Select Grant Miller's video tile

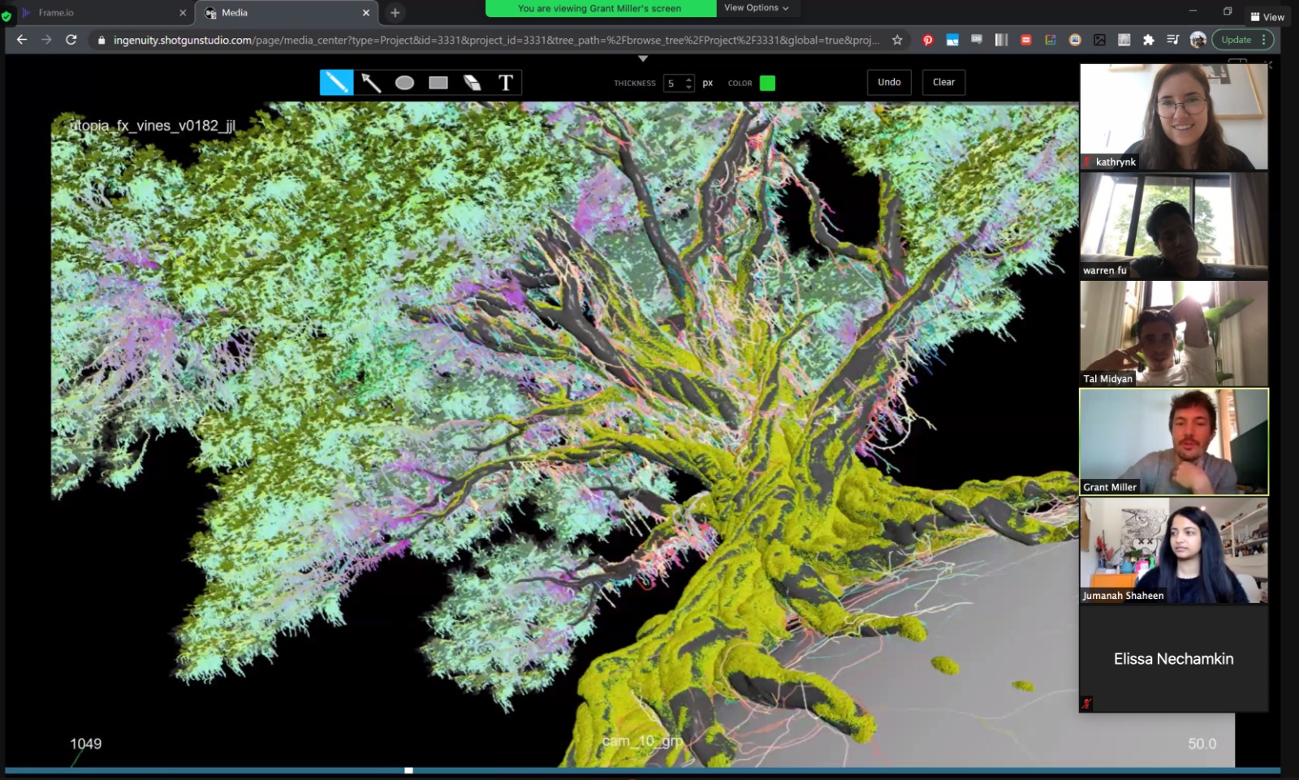tap(1173, 442)
